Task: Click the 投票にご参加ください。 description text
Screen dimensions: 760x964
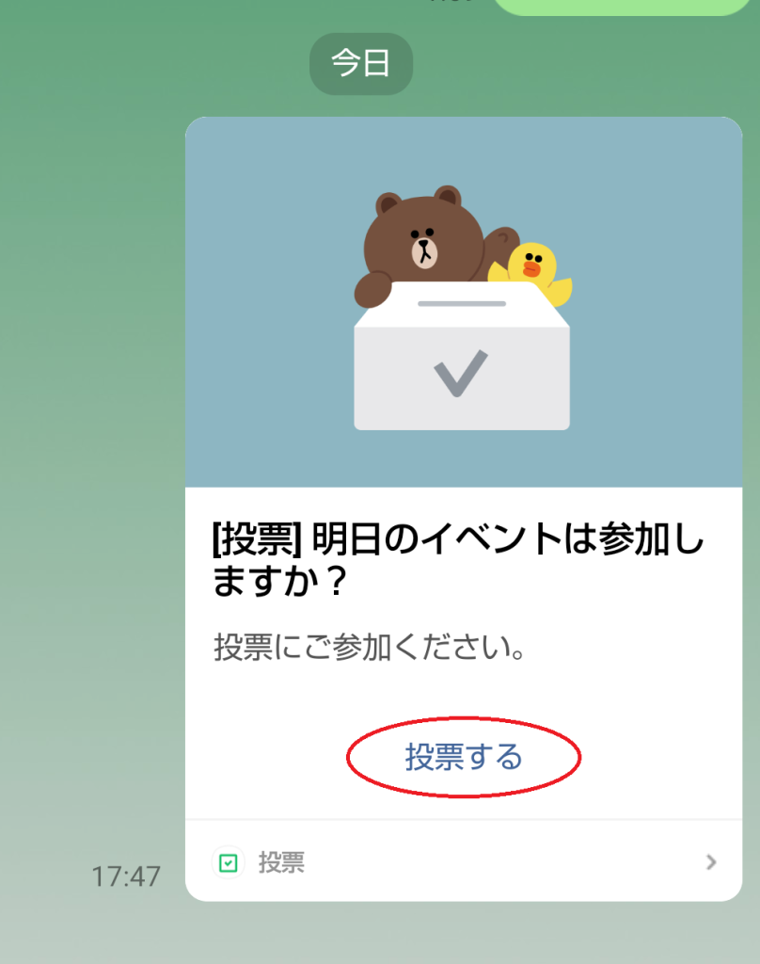Action: pos(370,648)
